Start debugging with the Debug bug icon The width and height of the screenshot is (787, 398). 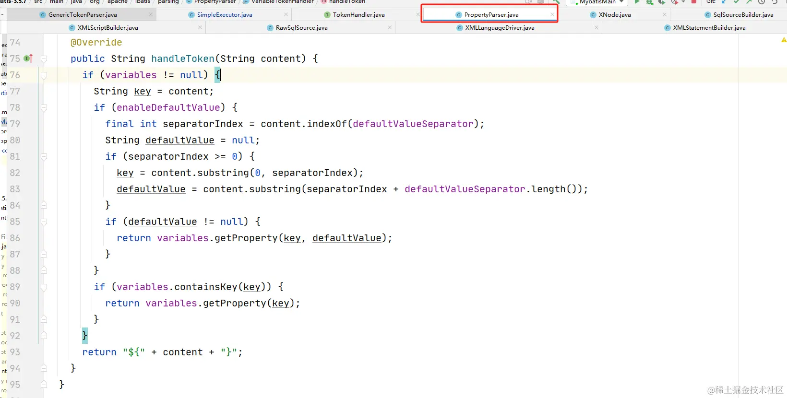pyautogui.click(x=650, y=2)
